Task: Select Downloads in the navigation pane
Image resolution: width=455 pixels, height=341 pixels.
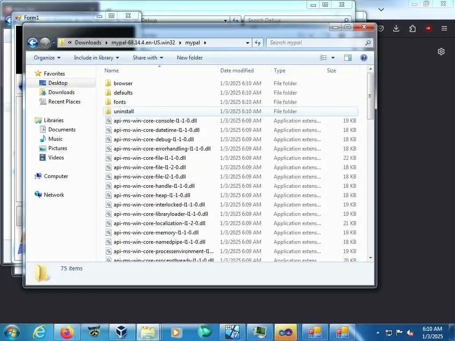Action: 61,92
